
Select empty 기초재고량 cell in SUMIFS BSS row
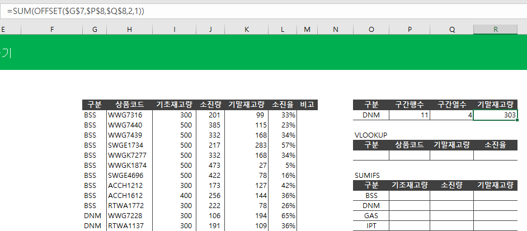pyautogui.click(x=410, y=195)
